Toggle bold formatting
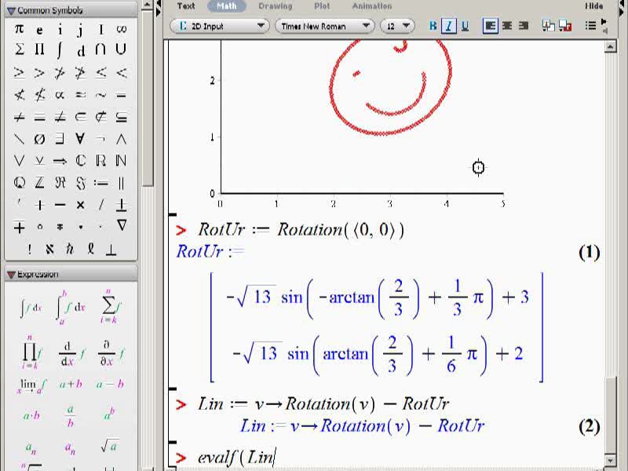Viewport: 628px width, 471px height. [433, 26]
